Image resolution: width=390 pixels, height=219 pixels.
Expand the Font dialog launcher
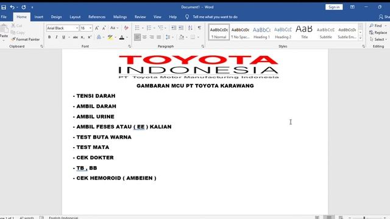click(129, 46)
